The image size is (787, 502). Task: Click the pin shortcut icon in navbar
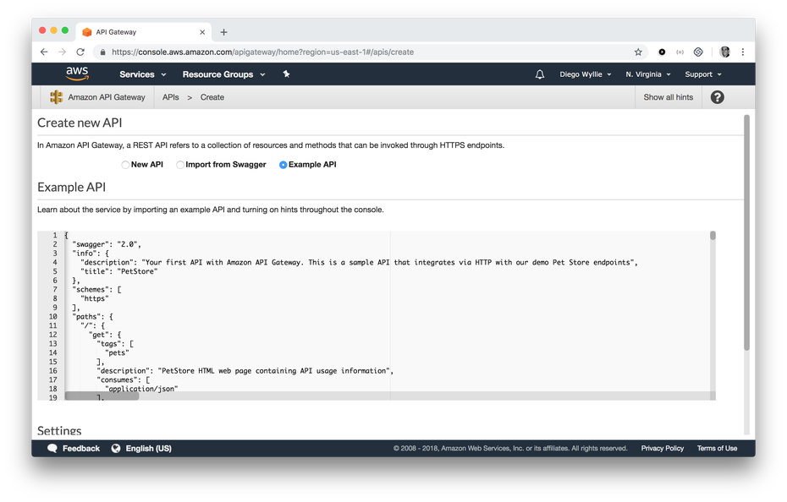tap(286, 74)
